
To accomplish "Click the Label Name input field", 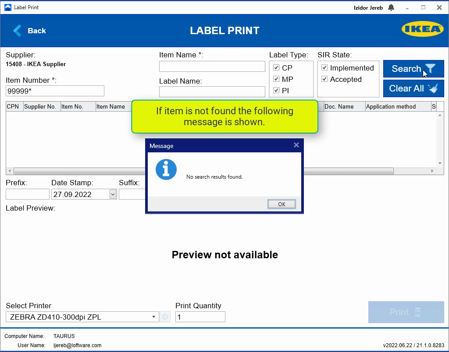I will pos(212,92).
